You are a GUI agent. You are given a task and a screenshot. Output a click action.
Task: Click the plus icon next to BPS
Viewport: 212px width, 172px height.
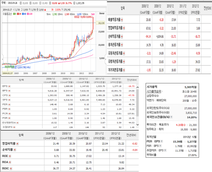(9, 91)
